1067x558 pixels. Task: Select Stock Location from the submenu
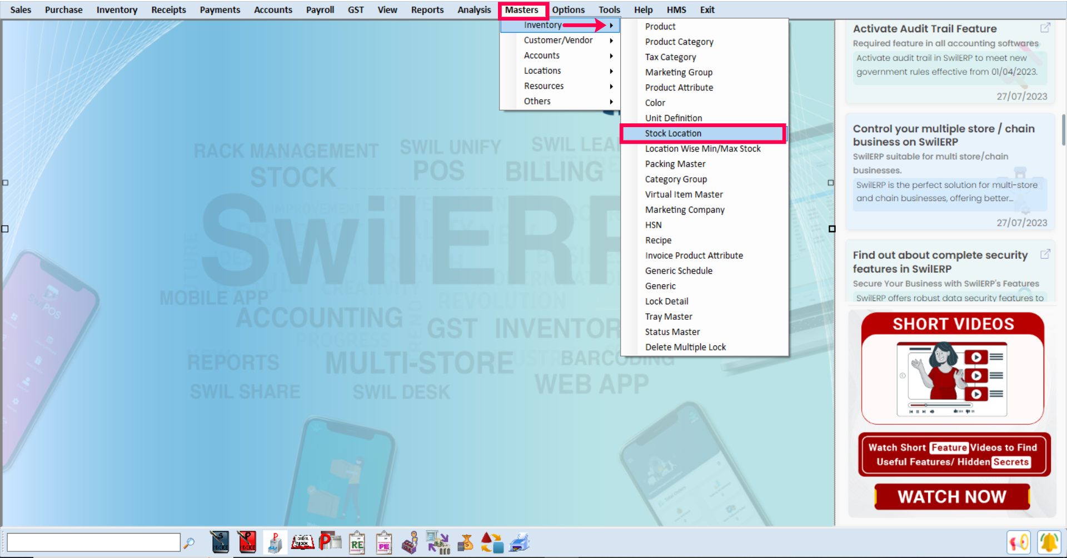pyautogui.click(x=703, y=134)
